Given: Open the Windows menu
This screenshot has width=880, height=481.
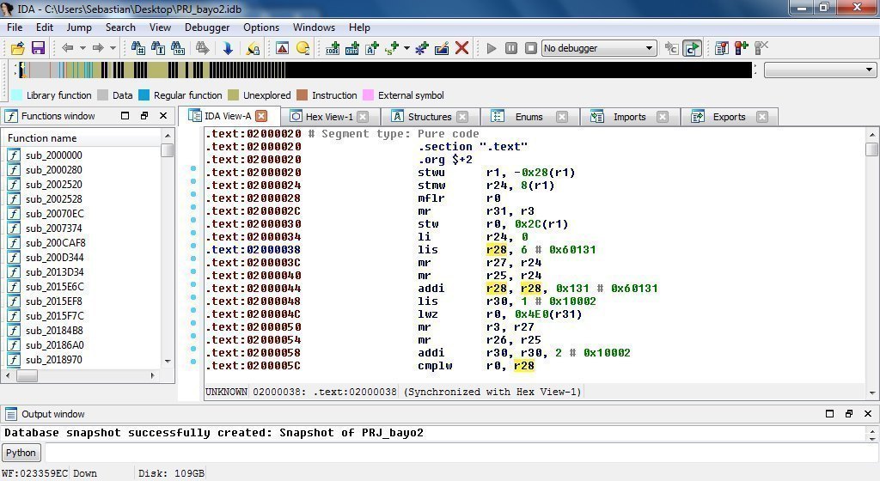Looking at the screenshot, I should coord(314,27).
